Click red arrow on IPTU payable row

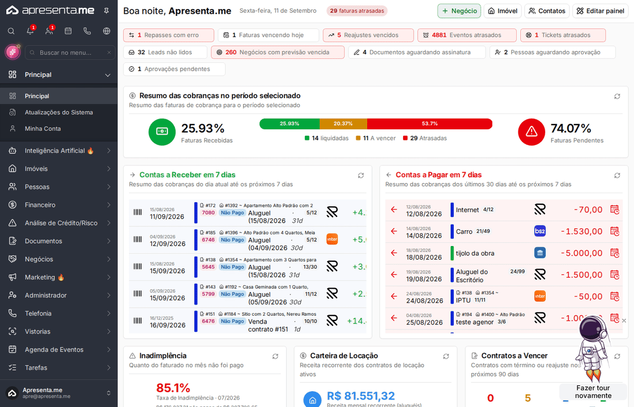click(x=394, y=296)
